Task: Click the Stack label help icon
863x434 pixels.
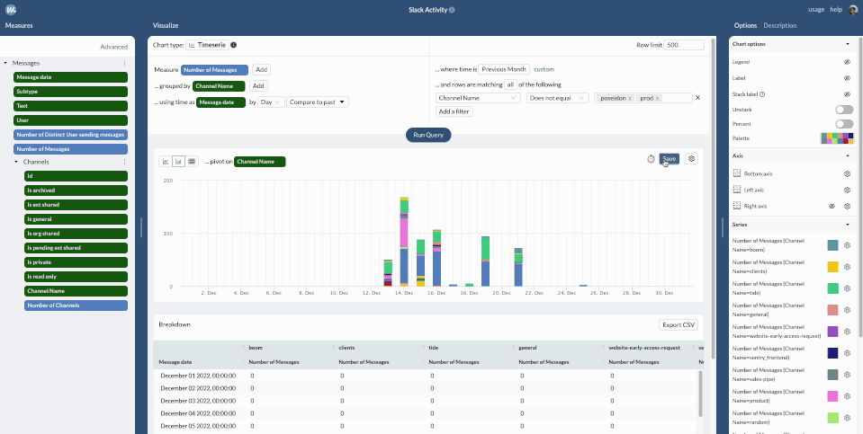Action: (x=762, y=94)
